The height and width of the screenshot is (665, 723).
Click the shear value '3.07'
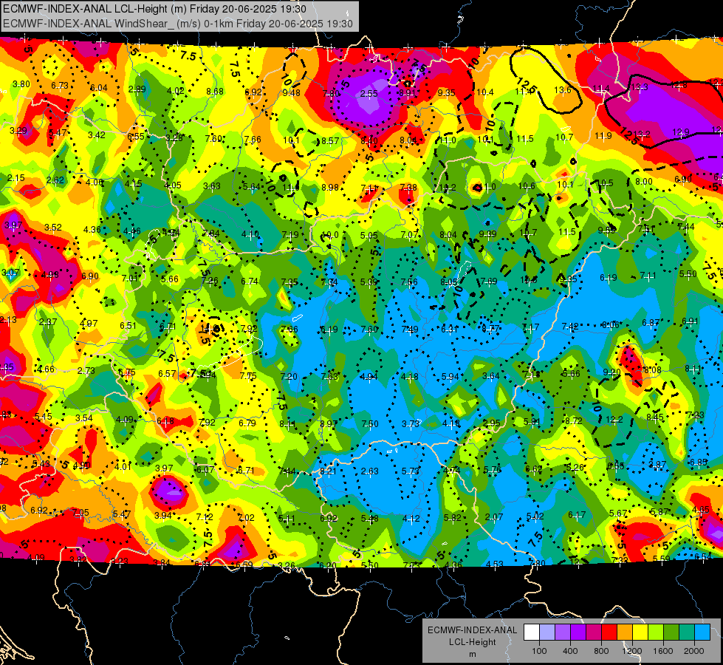click(x=10, y=272)
